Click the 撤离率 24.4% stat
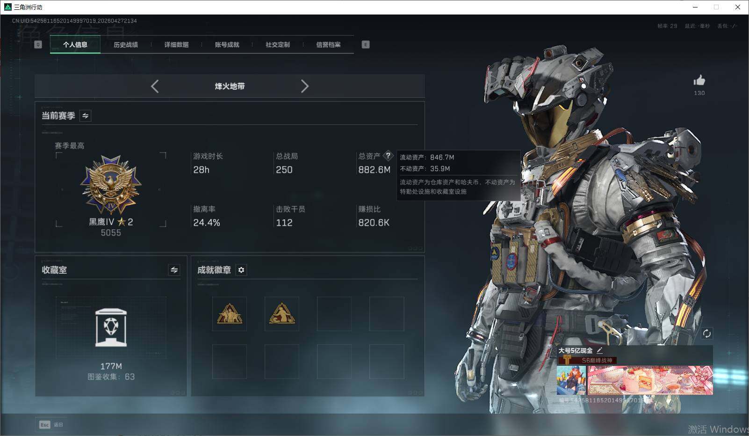 (x=206, y=216)
